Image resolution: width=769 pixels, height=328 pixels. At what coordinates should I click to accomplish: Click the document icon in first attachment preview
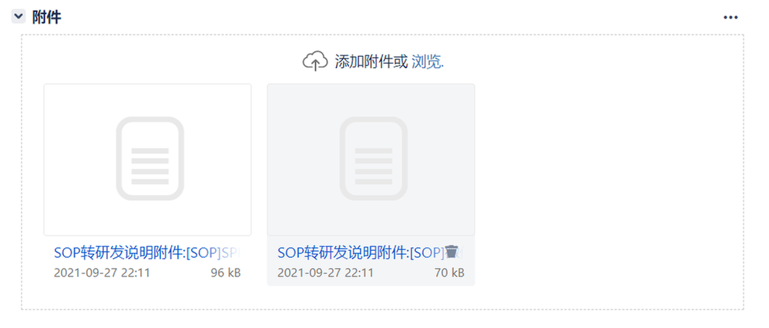[x=149, y=159]
